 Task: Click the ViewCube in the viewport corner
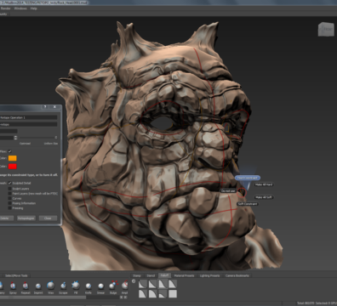click(326, 29)
